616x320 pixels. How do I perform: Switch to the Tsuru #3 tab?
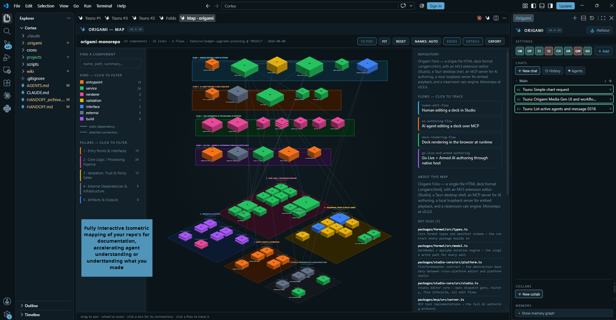click(117, 18)
